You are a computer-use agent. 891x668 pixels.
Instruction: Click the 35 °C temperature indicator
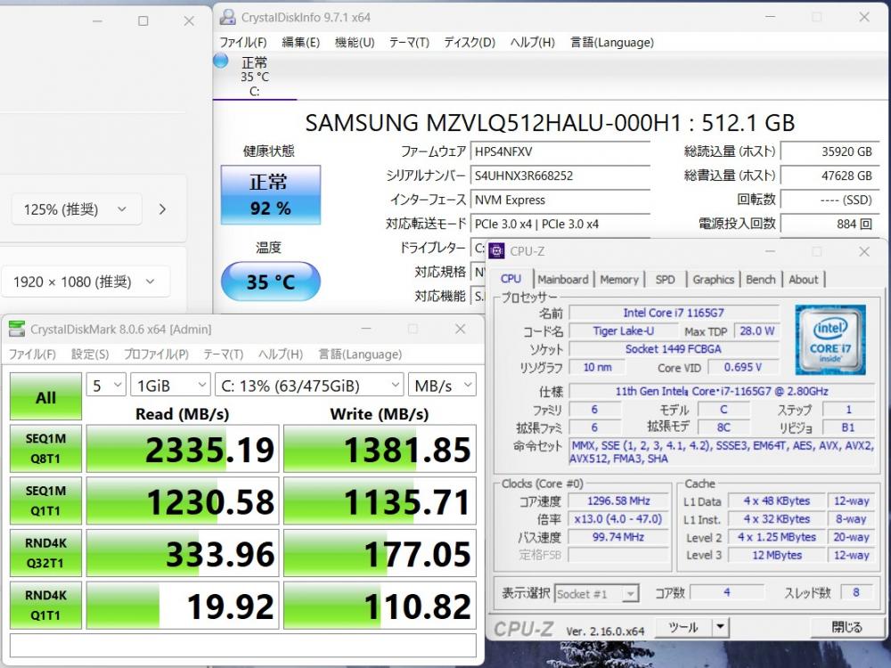coord(270,282)
